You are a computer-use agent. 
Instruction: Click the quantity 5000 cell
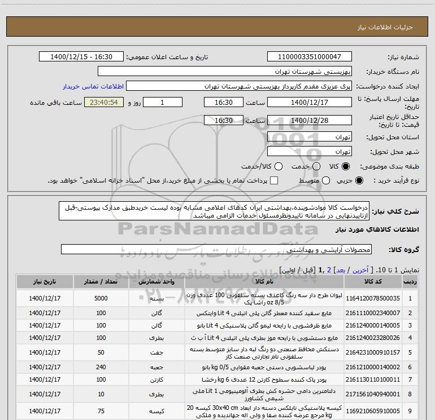click(101, 298)
